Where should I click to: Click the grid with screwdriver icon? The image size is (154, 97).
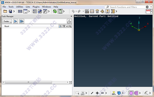point(87,11)
